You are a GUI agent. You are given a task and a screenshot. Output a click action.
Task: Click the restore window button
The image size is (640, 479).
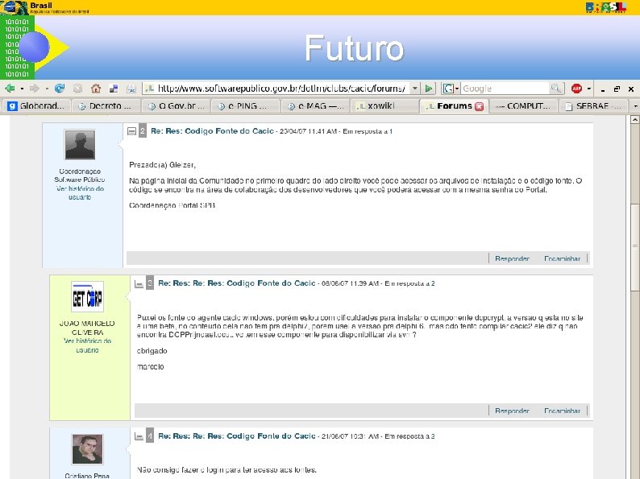click(x=617, y=89)
